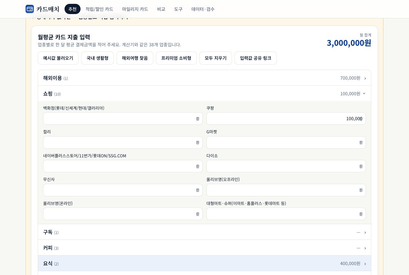Expand the 구독 category chevron
The width and height of the screenshot is (409, 275).
coord(365,232)
